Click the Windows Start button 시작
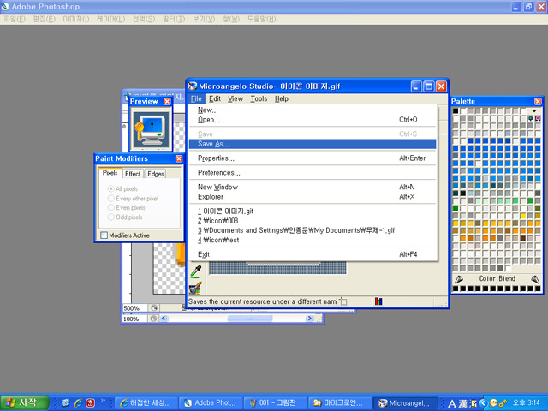Image resolution: width=548 pixels, height=411 pixels. pyautogui.click(x=24, y=402)
